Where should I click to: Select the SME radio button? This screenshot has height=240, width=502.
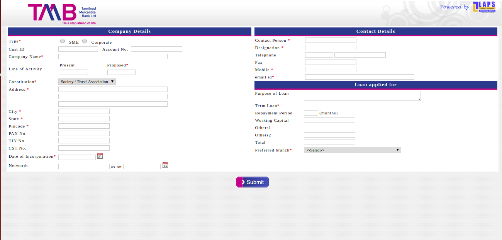pyautogui.click(x=62, y=41)
